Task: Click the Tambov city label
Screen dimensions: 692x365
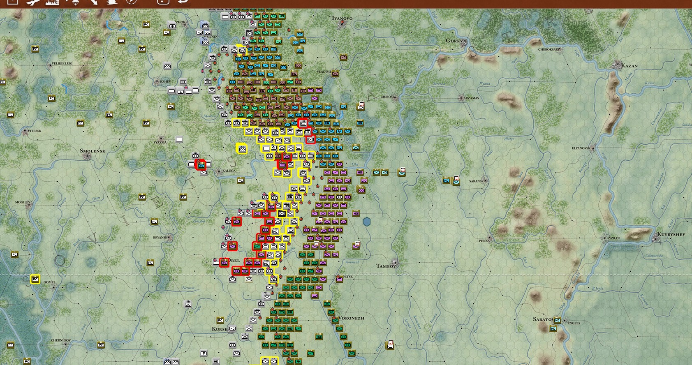Action: [386, 266]
